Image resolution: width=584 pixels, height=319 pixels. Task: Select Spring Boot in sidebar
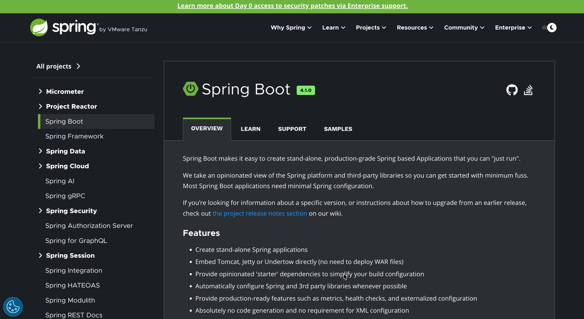tap(96, 121)
